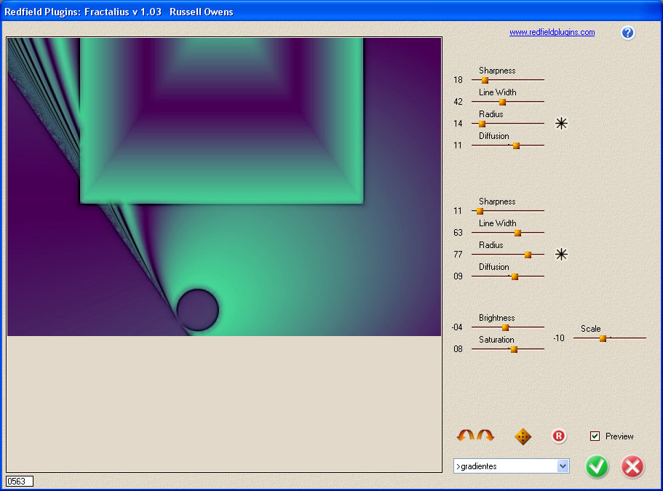This screenshot has width=663, height=491.
Task: Adjust the Saturation slider
Action: tap(514, 349)
